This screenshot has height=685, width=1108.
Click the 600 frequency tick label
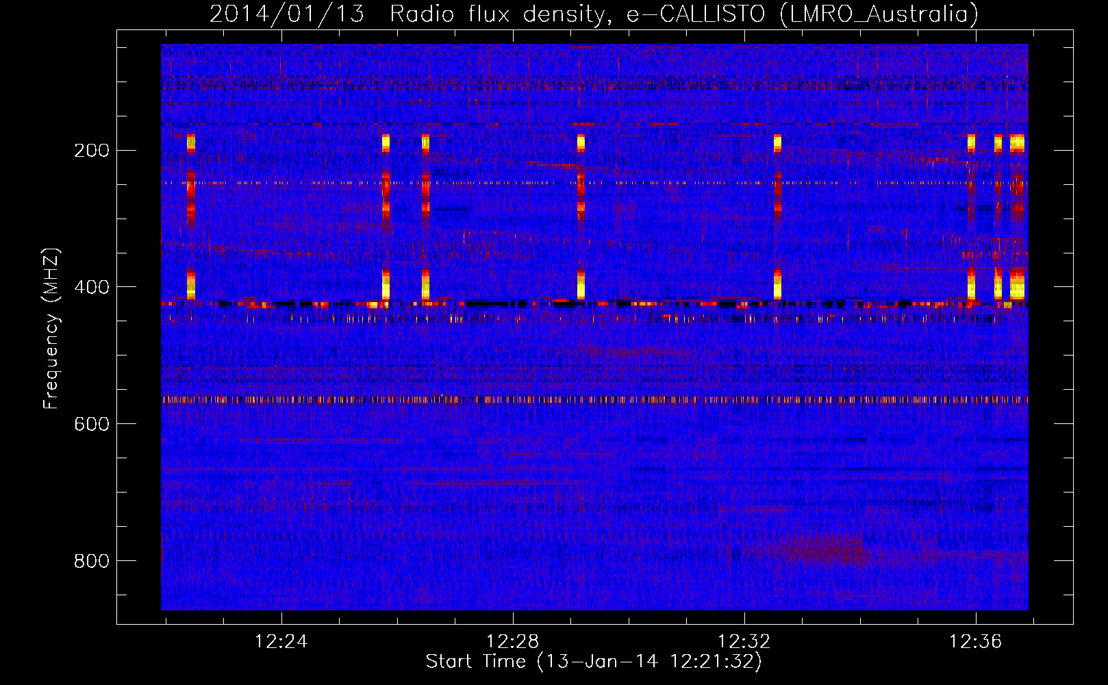click(x=91, y=425)
